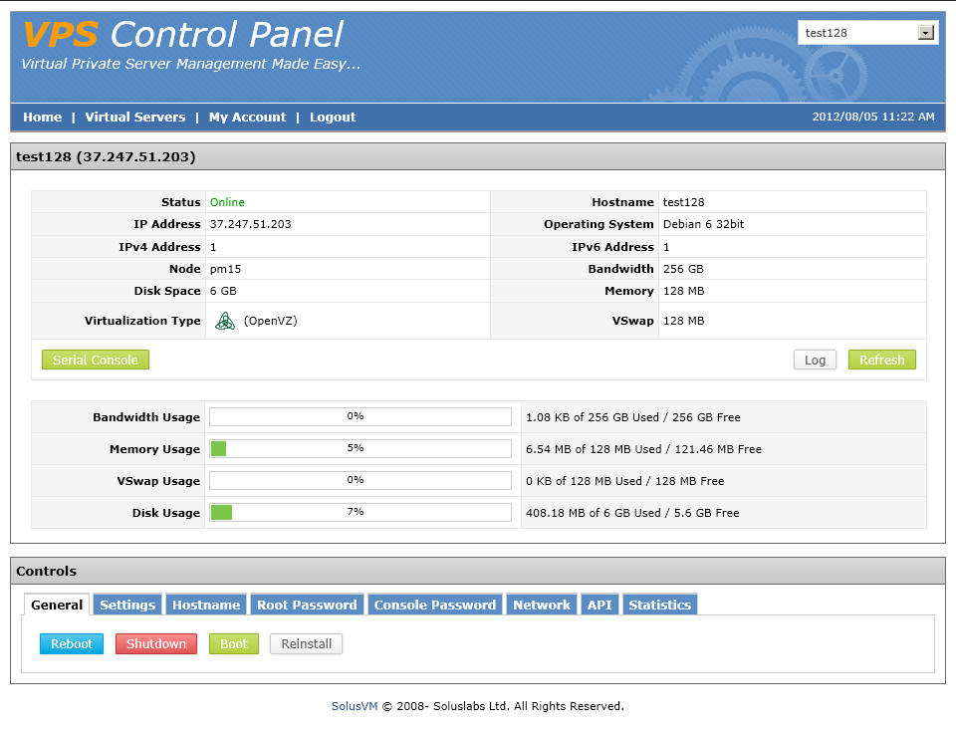This screenshot has height=731, width=956.
Task: Open Virtual Servers menu item
Action: pyautogui.click(x=134, y=118)
